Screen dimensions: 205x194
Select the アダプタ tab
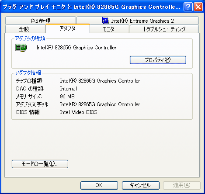pyautogui.click(x=68, y=28)
